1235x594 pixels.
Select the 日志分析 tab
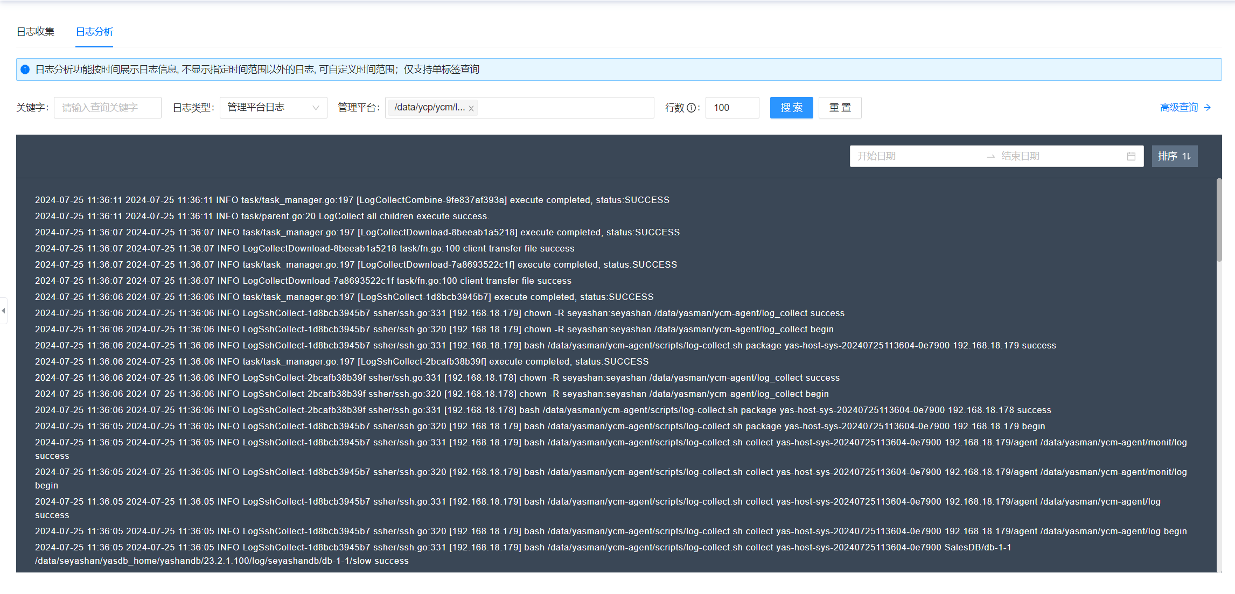point(94,32)
